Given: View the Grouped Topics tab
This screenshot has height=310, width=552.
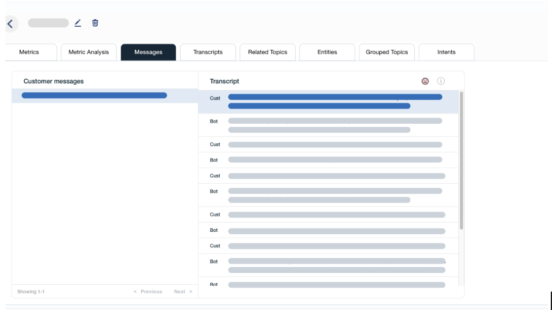Looking at the screenshot, I should 387,52.
